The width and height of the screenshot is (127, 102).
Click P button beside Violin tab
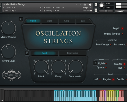click(21, 19)
